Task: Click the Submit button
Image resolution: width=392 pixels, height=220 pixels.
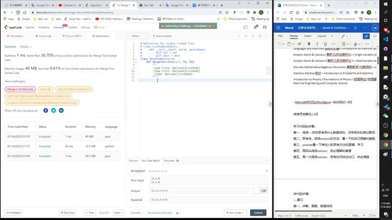Action: (258, 213)
